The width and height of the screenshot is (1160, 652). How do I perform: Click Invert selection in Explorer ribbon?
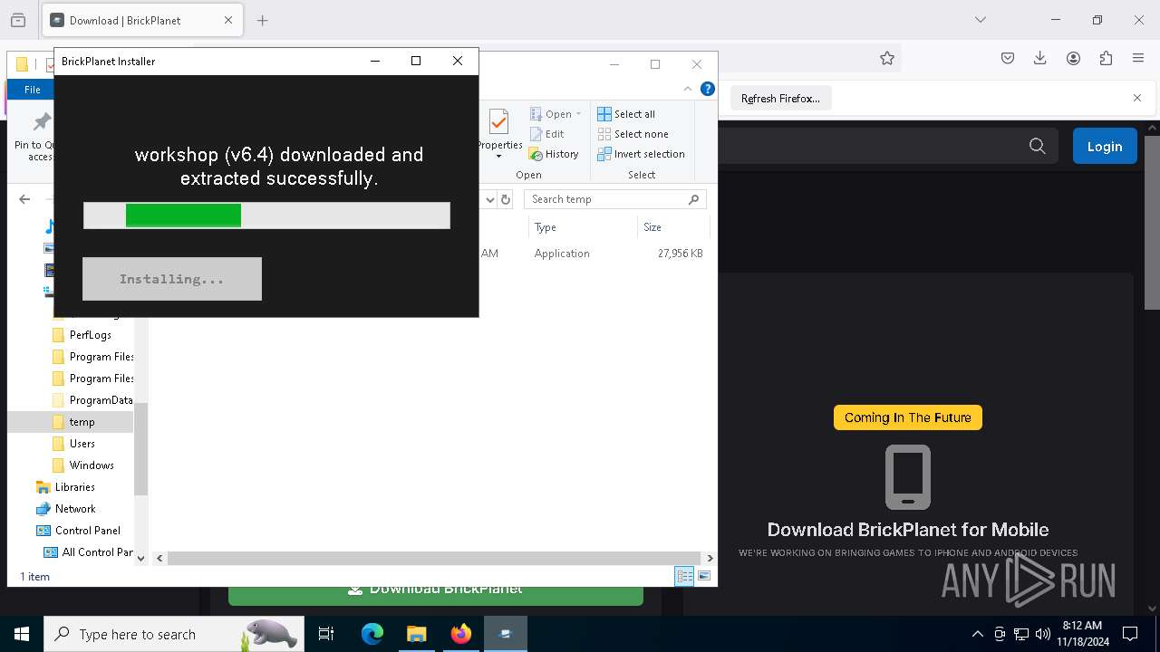[641, 154]
